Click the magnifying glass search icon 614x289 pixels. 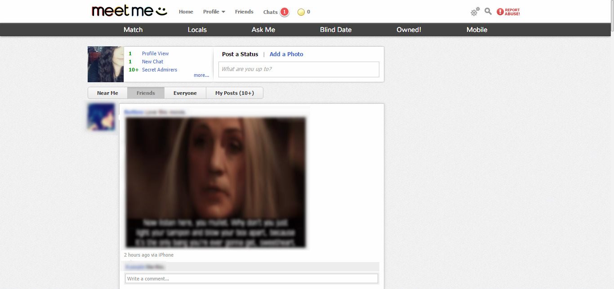488,12
